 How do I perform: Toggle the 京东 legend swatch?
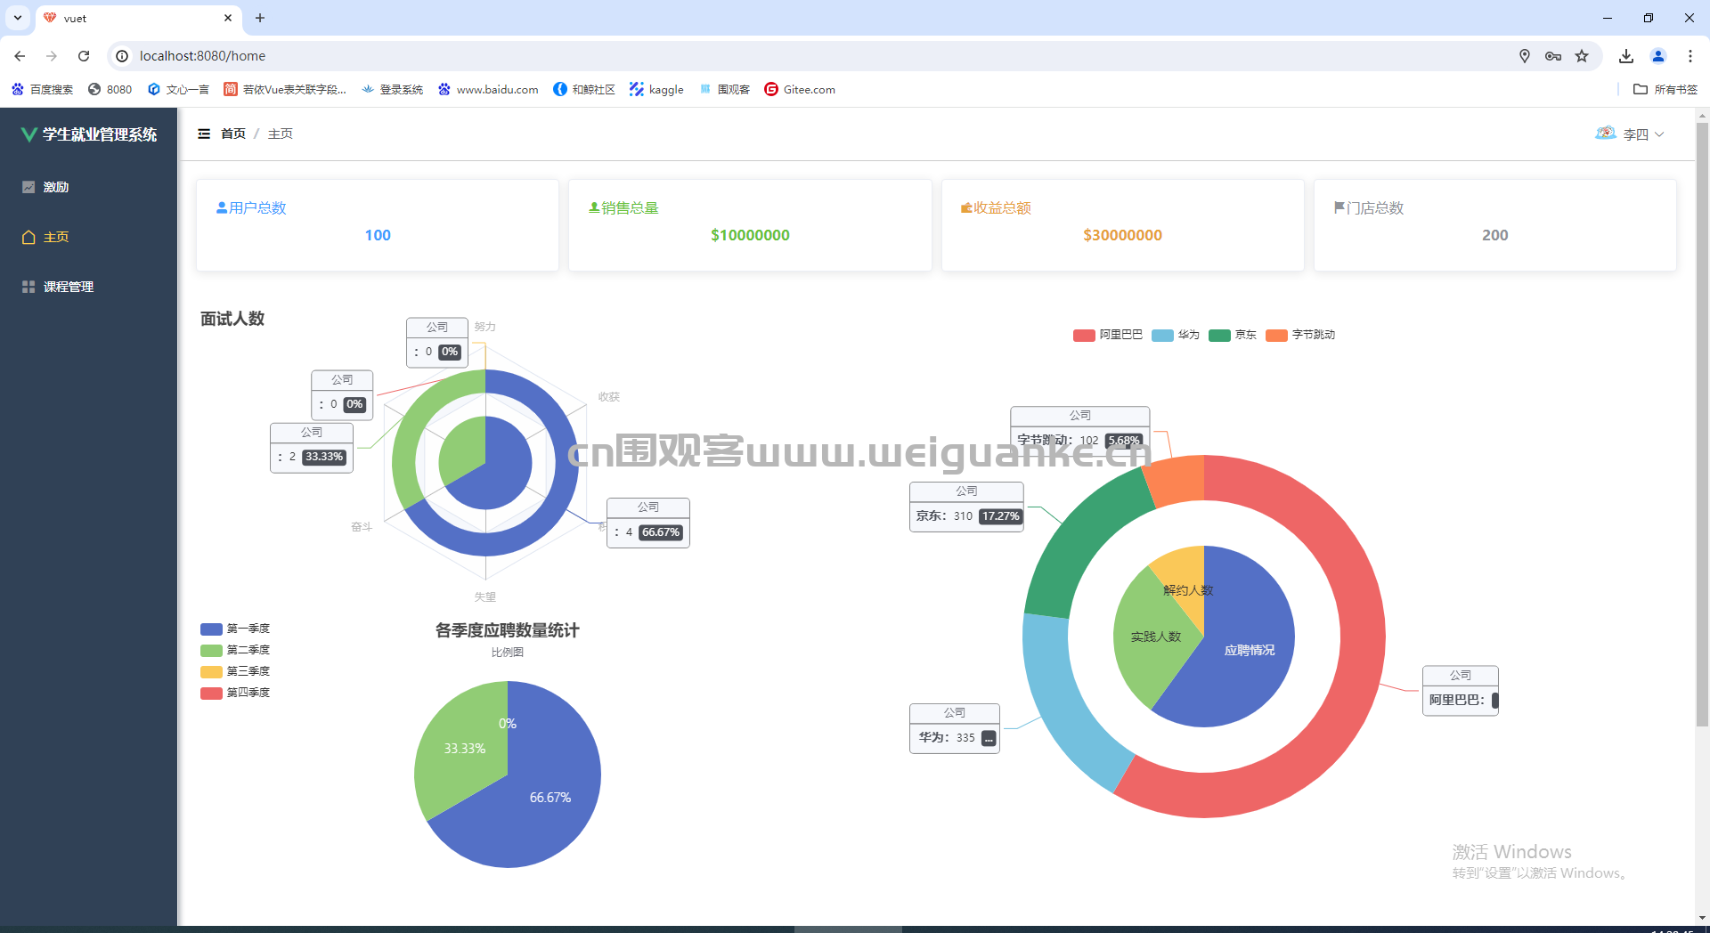1219,336
